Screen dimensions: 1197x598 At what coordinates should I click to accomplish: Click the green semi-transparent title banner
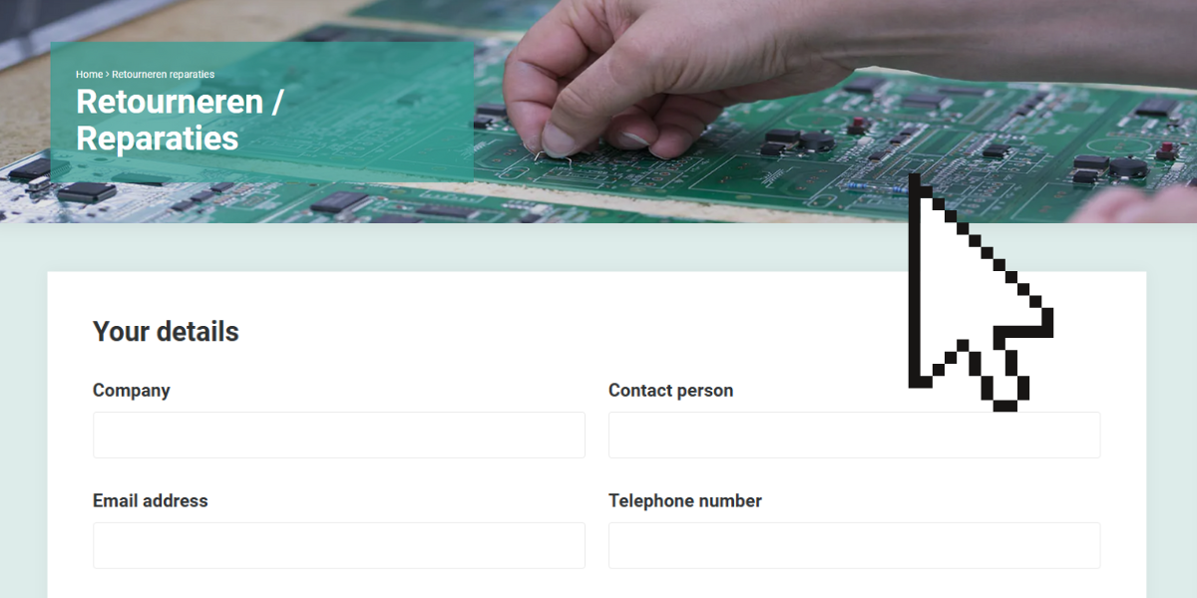point(261,111)
